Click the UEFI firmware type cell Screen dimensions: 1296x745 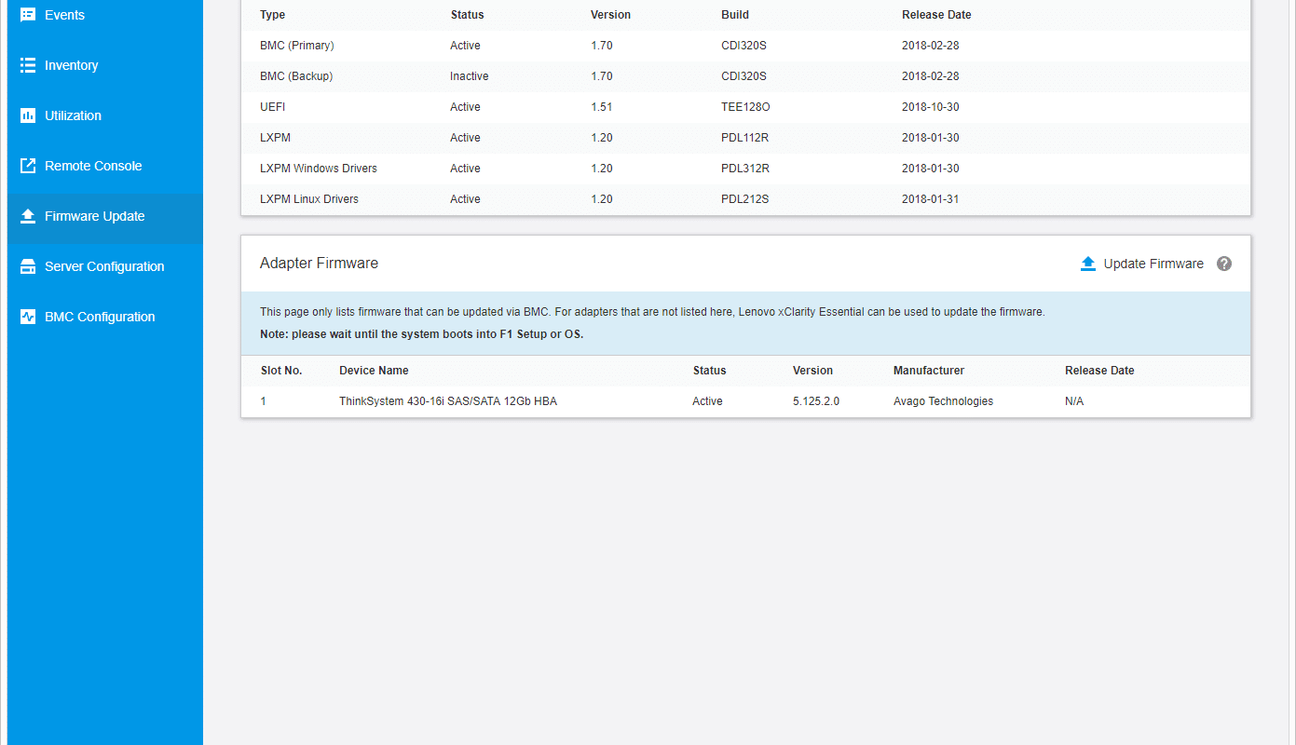(x=273, y=107)
